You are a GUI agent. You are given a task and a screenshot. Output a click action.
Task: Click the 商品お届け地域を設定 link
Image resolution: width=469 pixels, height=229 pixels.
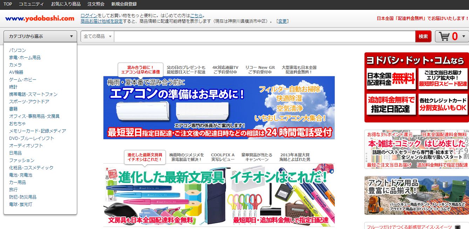coord(102,21)
